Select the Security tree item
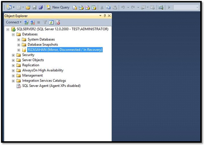The width and height of the screenshot is (205, 146). coord(28,55)
